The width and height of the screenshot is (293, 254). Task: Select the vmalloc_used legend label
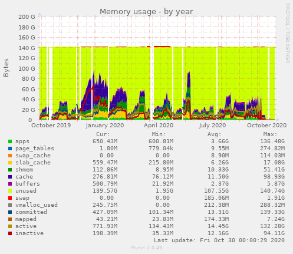point(37,205)
